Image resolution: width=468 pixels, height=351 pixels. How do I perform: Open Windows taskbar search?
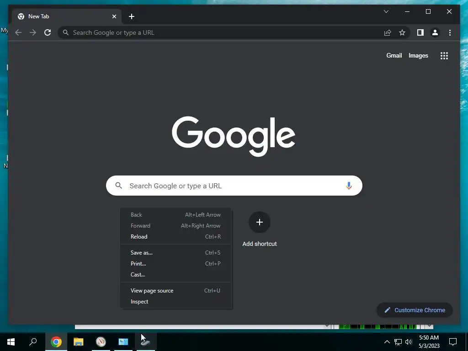[33, 342]
